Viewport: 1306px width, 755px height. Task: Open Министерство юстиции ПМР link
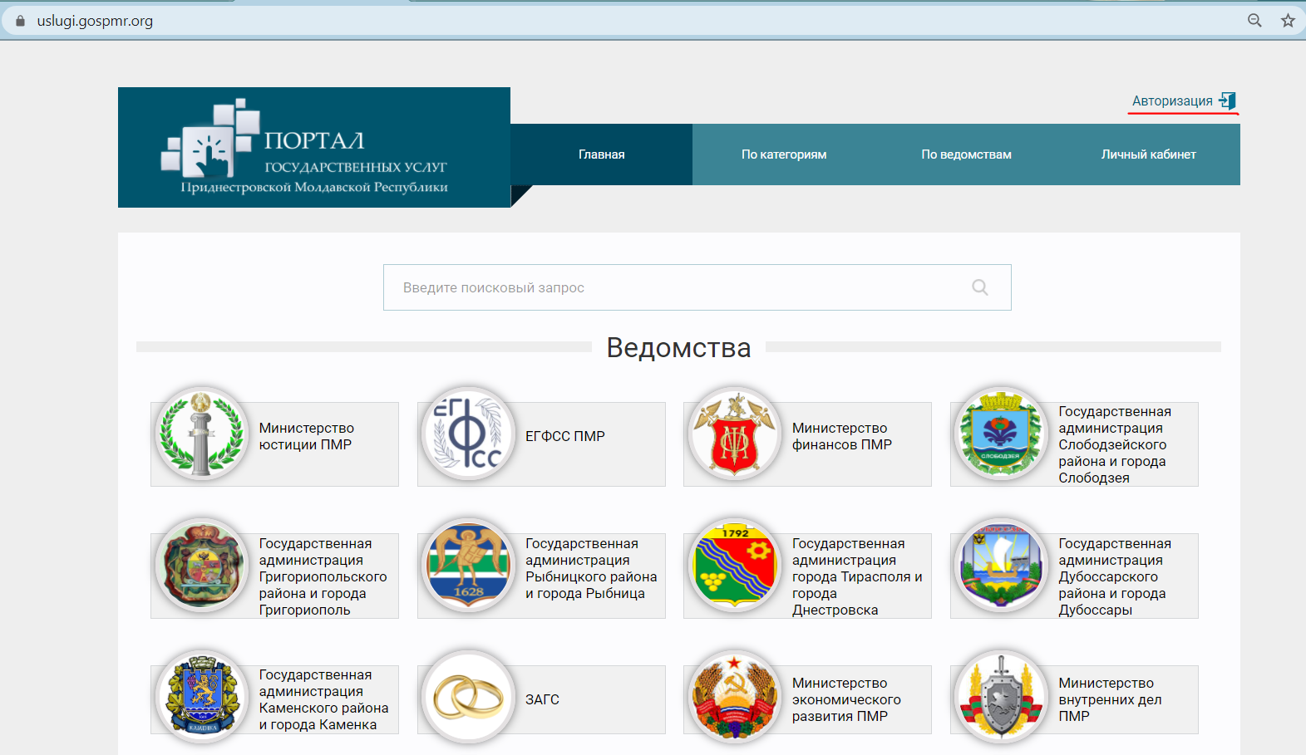click(306, 436)
